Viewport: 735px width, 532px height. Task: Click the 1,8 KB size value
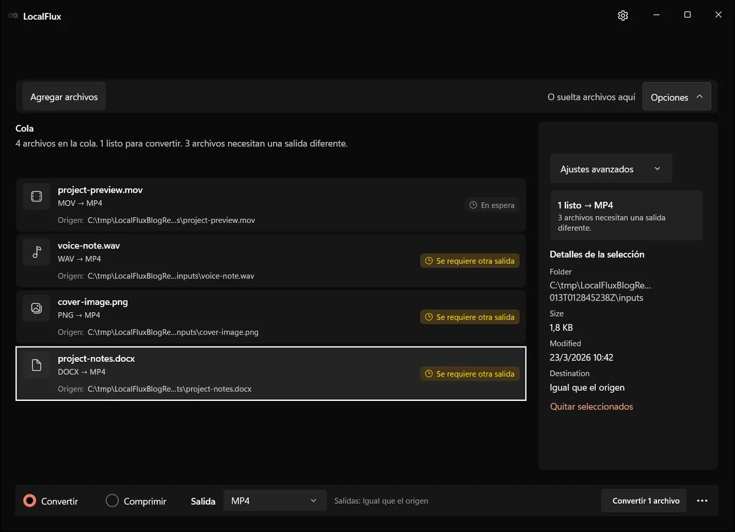point(562,328)
